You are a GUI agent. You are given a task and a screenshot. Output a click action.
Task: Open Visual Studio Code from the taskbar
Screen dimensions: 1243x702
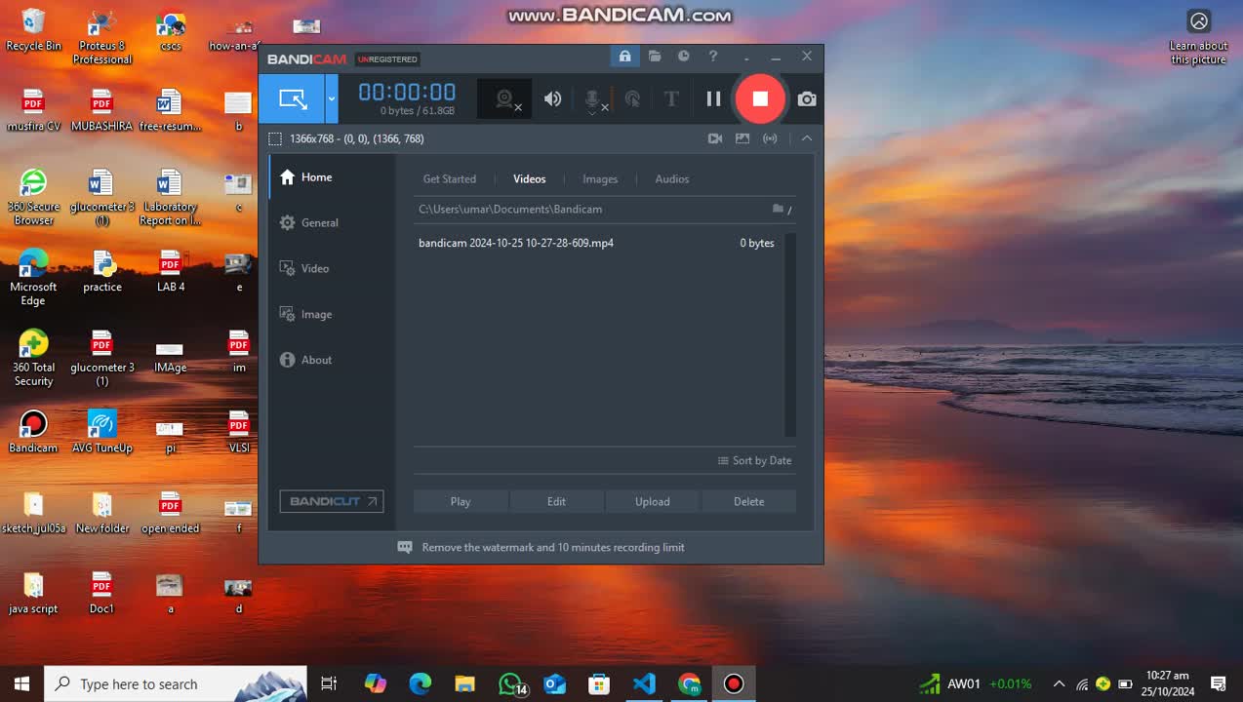[644, 683]
